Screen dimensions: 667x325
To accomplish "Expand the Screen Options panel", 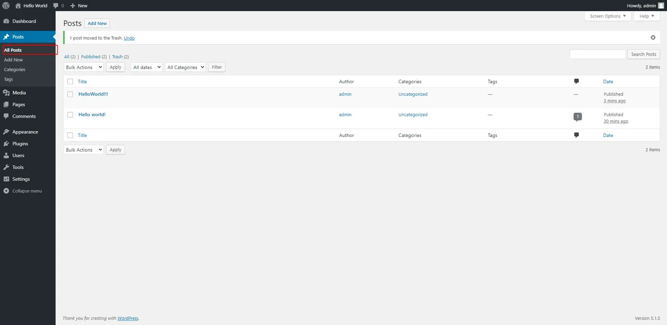I will click(x=607, y=16).
